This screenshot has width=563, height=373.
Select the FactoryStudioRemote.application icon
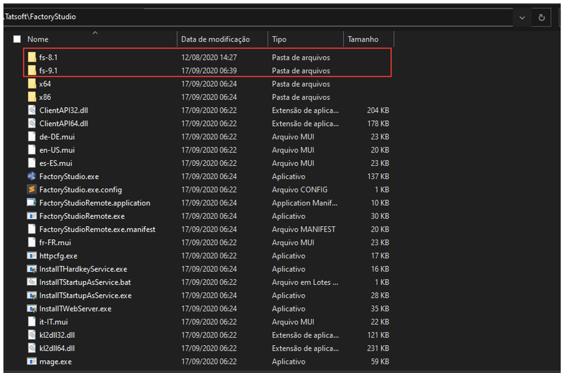coord(32,203)
